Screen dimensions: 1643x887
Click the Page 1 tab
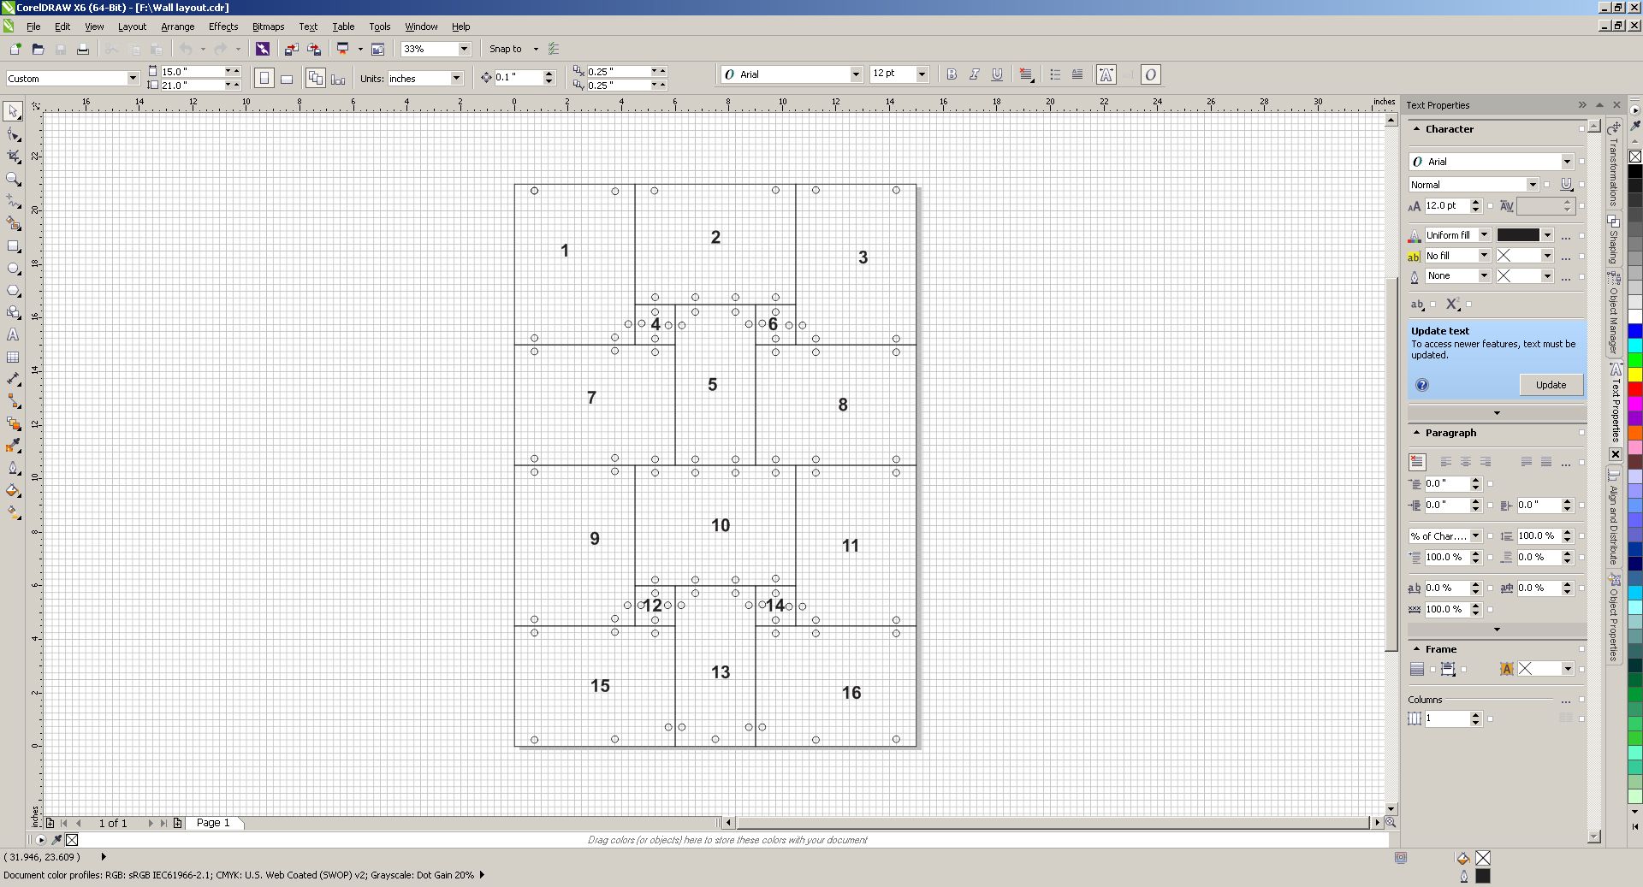(212, 823)
